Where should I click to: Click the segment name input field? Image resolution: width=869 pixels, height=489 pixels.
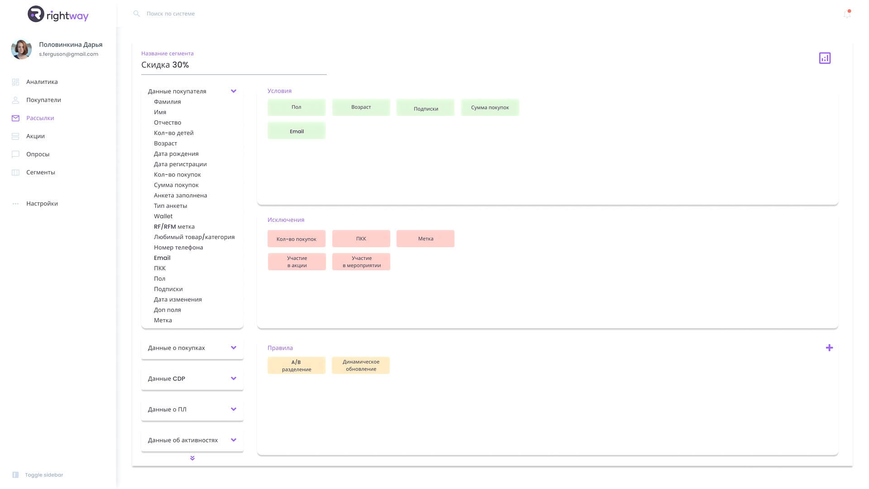(x=234, y=65)
